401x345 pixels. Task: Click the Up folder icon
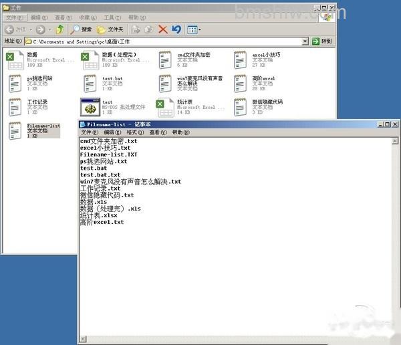pyautogui.click(x=60, y=29)
